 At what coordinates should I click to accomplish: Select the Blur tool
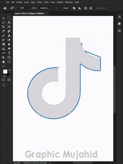9,44
